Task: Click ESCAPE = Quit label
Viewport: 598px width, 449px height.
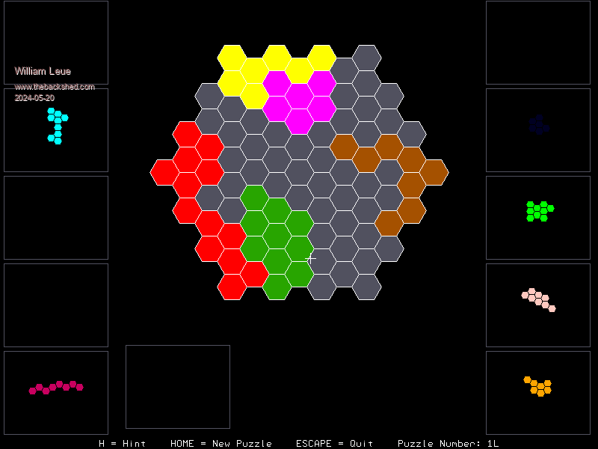Action: 334,443
